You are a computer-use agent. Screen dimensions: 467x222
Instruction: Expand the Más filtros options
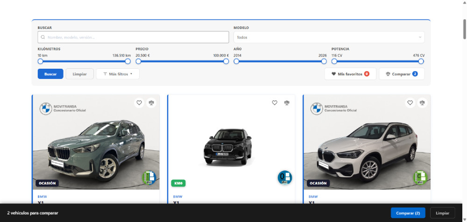coord(118,74)
